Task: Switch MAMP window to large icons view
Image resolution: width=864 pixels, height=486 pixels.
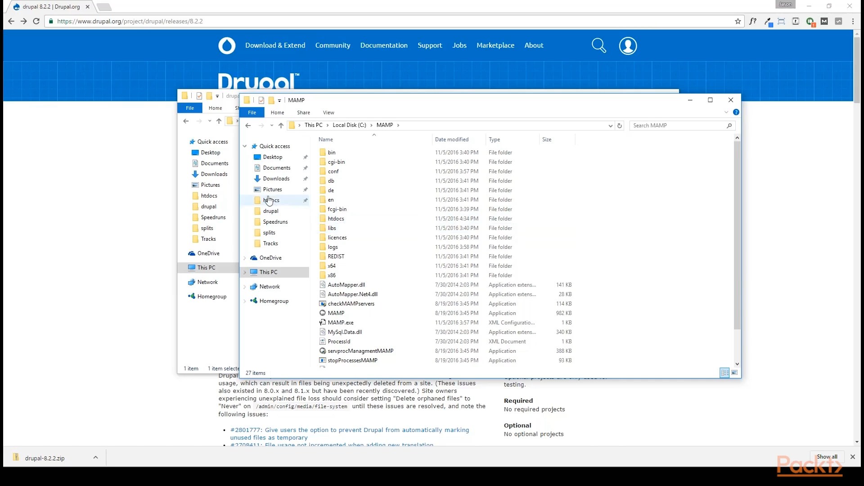Action: click(734, 373)
